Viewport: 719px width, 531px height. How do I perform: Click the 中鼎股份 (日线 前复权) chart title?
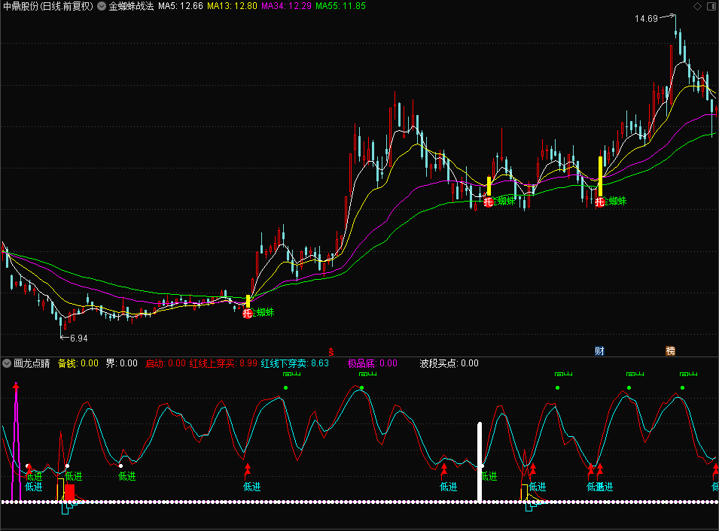click(x=47, y=6)
